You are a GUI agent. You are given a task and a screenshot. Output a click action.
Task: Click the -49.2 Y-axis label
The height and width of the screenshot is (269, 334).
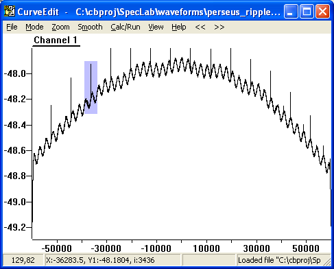point(15,227)
